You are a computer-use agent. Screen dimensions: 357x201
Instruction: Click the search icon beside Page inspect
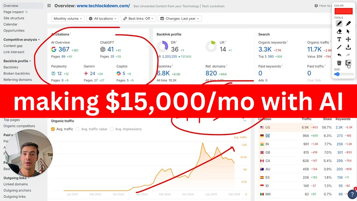26,12
